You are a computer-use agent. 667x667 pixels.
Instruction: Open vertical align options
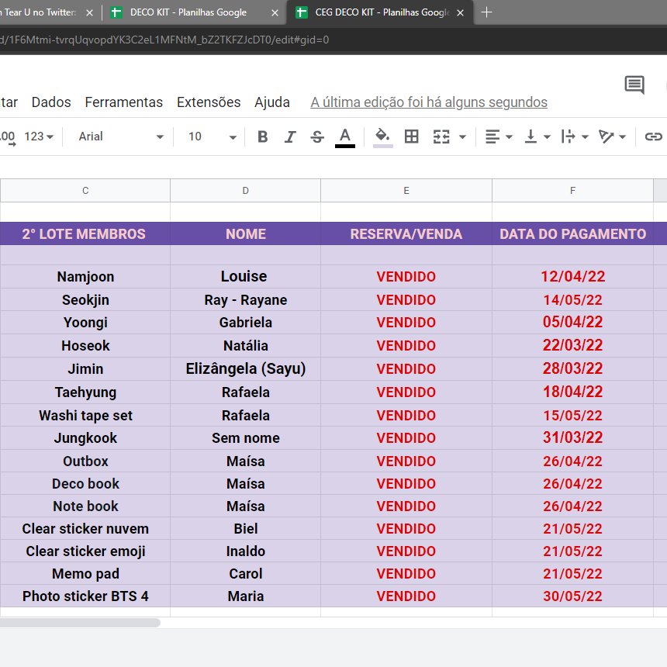pyautogui.click(x=530, y=137)
